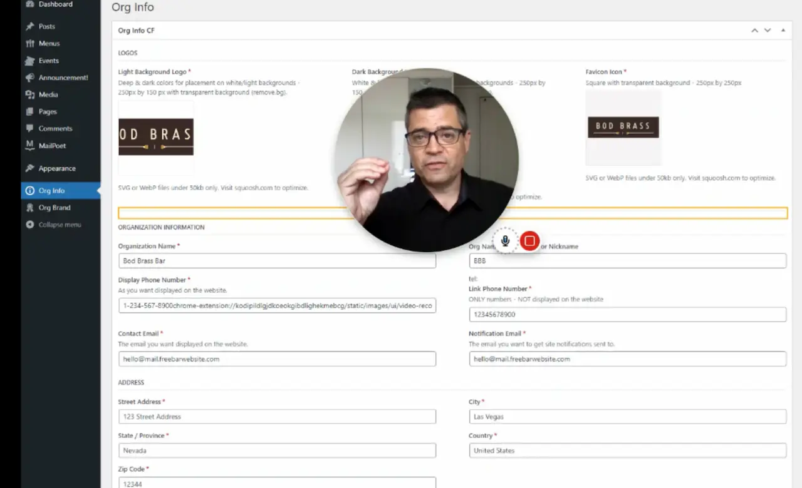Click the Posts pin icon in sidebar
This screenshot has height=488, width=802.
click(30, 27)
